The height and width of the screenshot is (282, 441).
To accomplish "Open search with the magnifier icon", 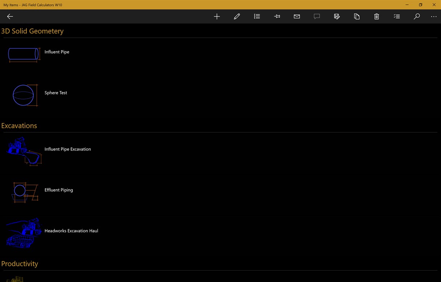I will [x=417, y=16].
